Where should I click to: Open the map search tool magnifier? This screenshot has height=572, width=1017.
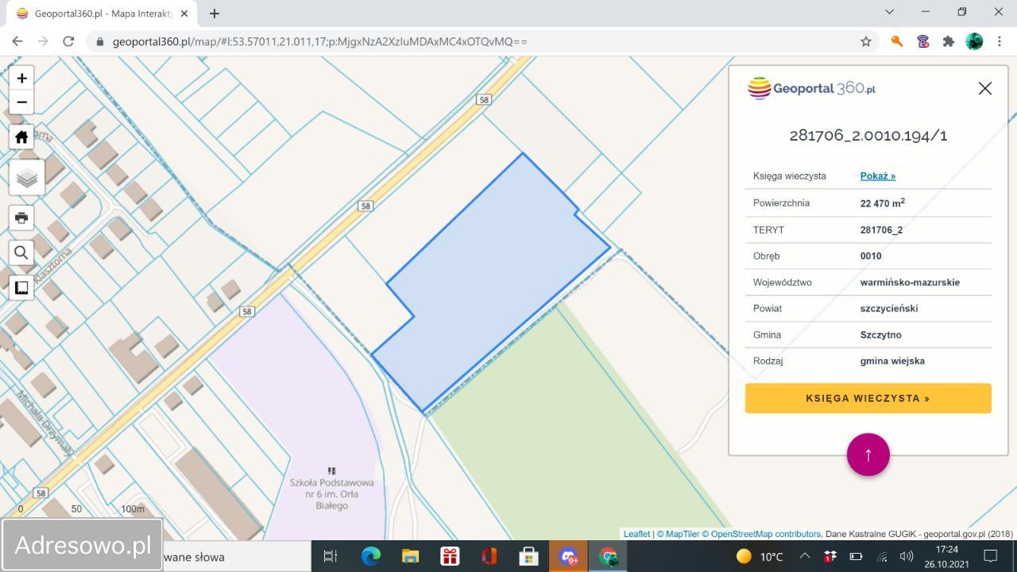pyautogui.click(x=21, y=253)
